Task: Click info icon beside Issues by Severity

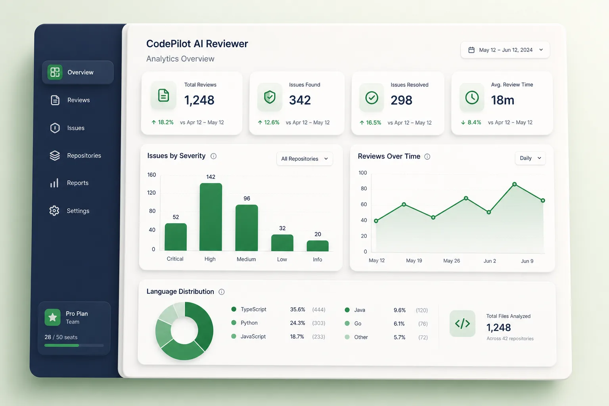Action: (213, 156)
